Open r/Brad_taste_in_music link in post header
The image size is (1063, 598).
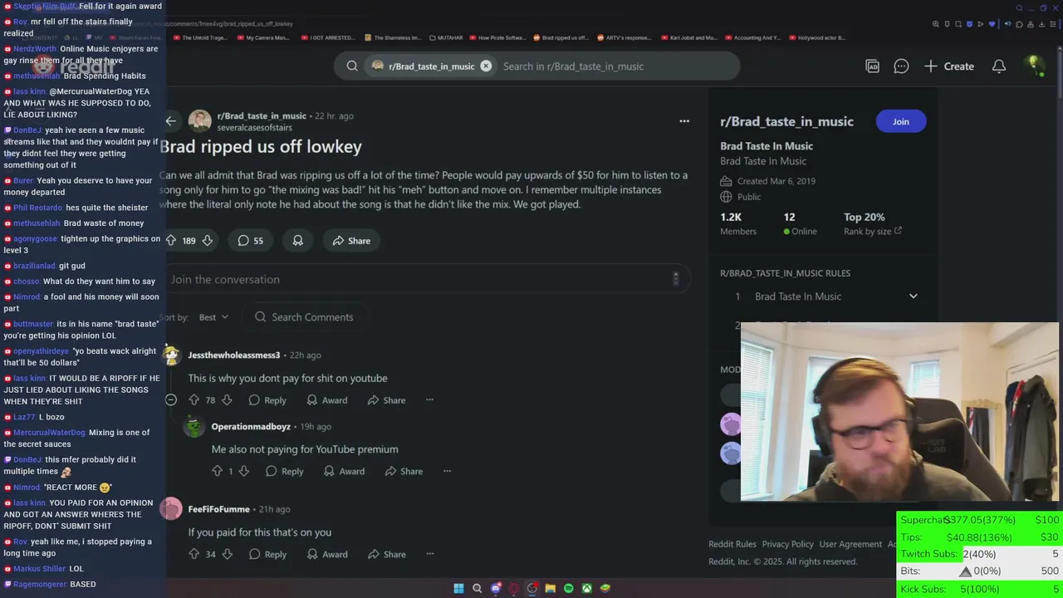pyautogui.click(x=262, y=116)
